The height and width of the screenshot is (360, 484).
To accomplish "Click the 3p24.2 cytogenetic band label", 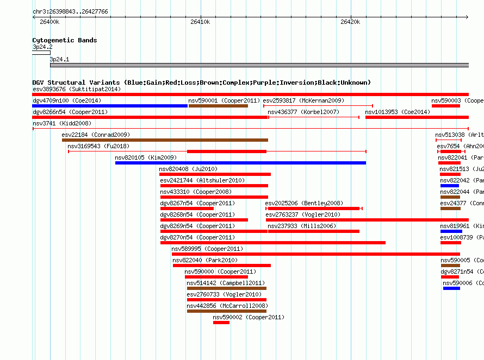I will 42,47.
